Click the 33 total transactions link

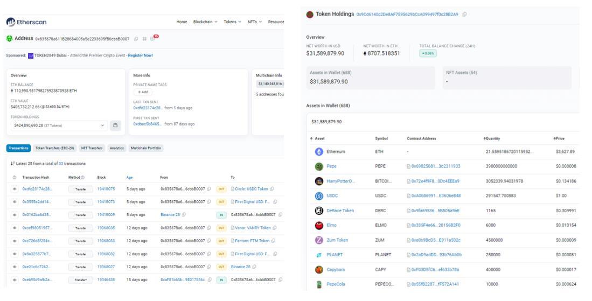[x=61, y=164]
